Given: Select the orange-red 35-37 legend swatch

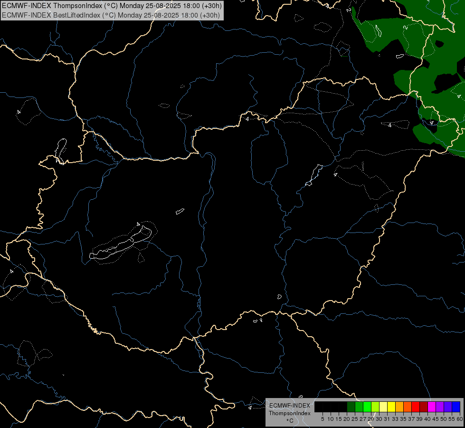Looking at the screenshot, I should (x=408, y=407).
